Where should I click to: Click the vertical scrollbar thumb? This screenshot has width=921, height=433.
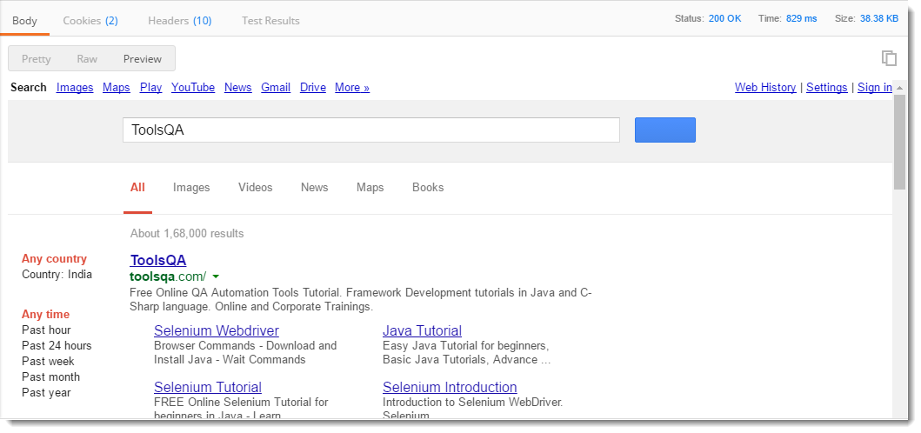[x=899, y=142]
